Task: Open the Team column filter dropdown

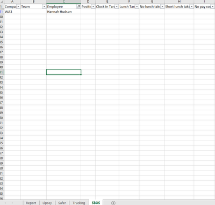Action: coord(44,6)
